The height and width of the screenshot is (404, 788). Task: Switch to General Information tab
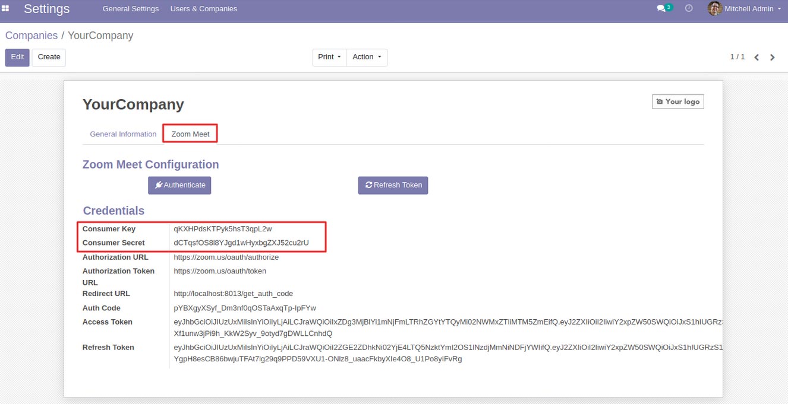[x=123, y=134]
